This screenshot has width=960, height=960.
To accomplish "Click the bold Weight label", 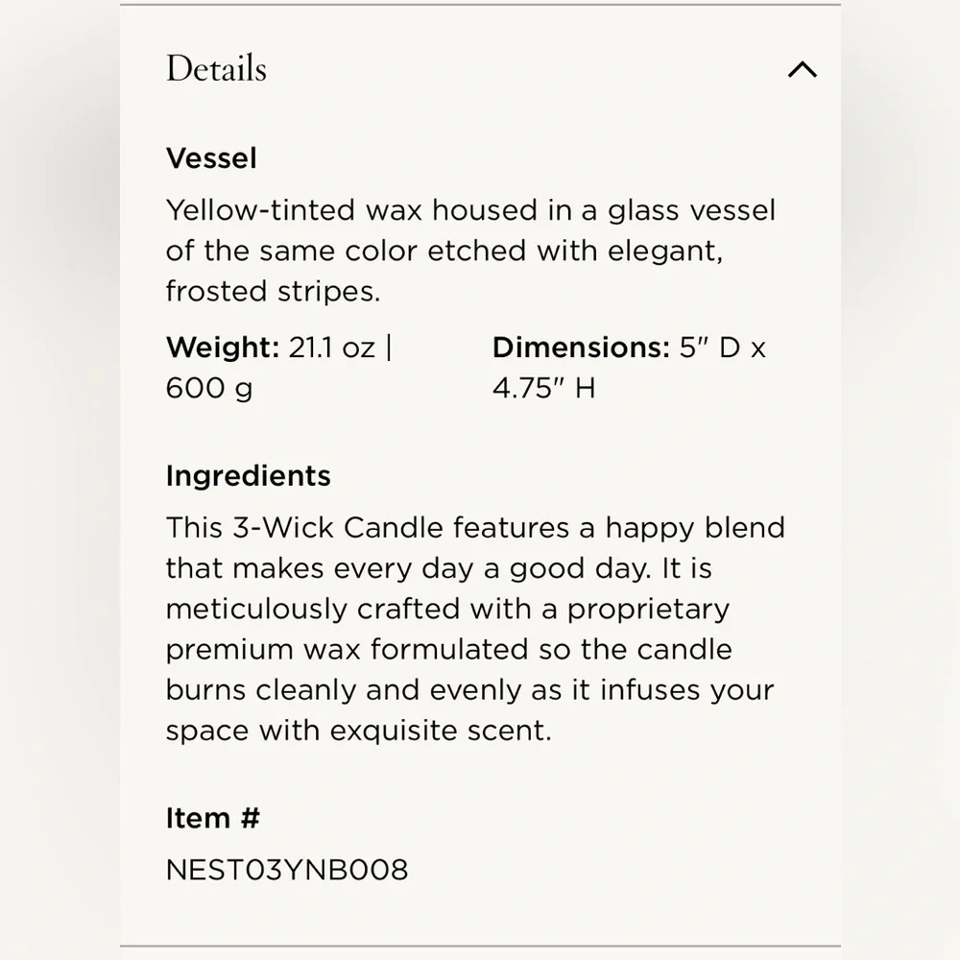I will point(223,348).
